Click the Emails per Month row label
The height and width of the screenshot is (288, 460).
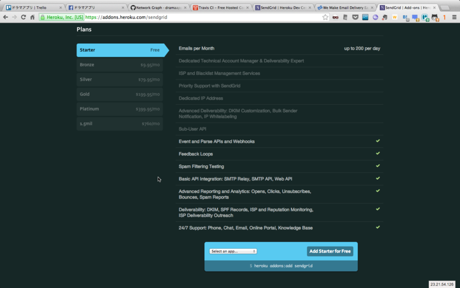coord(196,48)
